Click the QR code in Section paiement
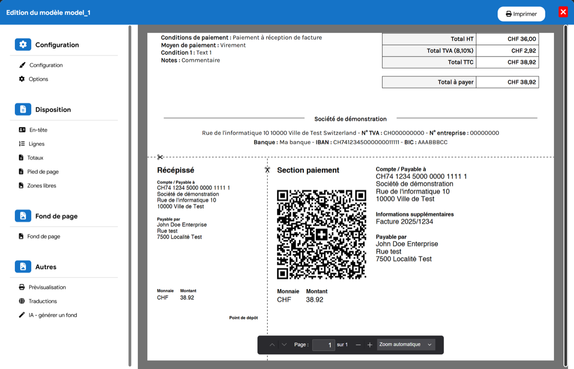Image resolution: width=574 pixels, height=369 pixels. pos(321,234)
